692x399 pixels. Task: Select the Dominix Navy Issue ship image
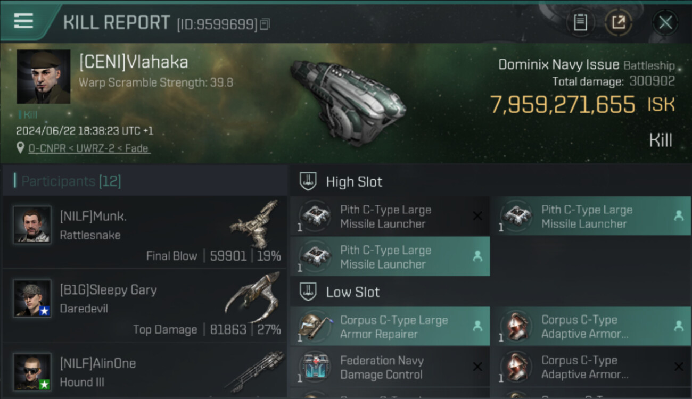click(x=348, y=101)
